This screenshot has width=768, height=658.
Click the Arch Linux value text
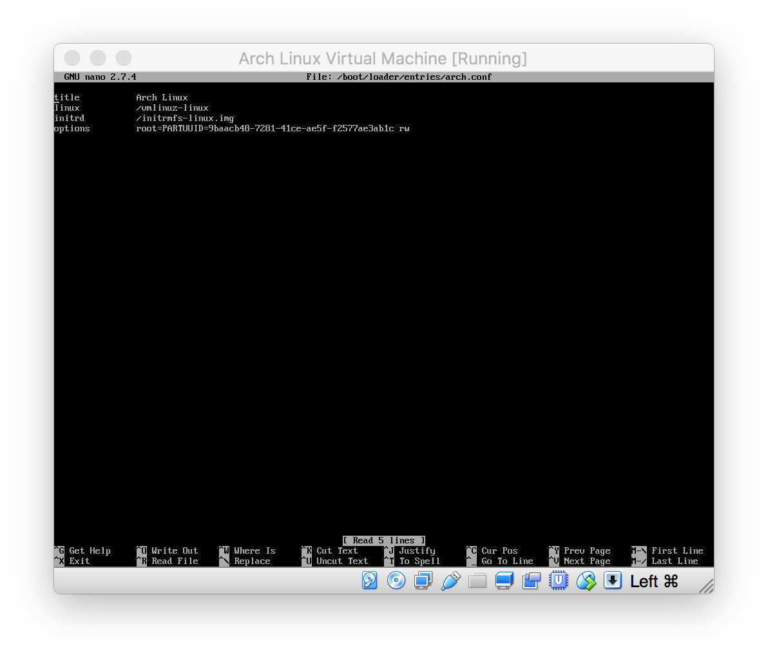coord(162,97)
